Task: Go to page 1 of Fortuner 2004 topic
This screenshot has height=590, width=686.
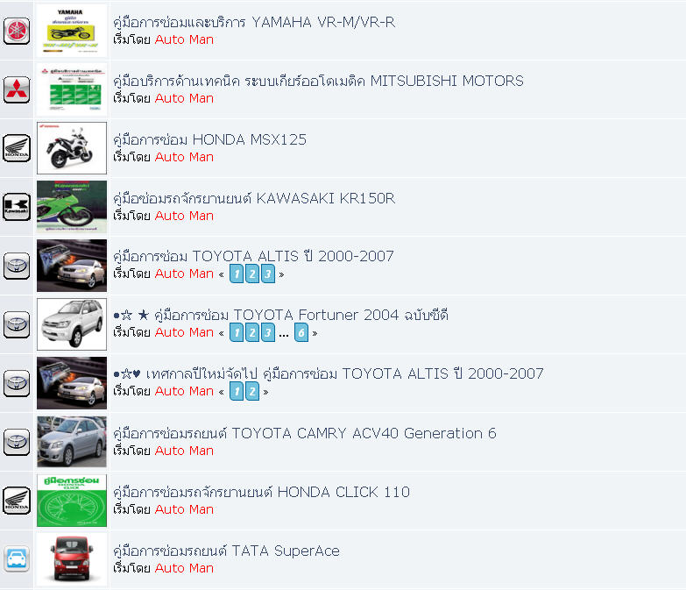Action: click(x=237, y=332)
